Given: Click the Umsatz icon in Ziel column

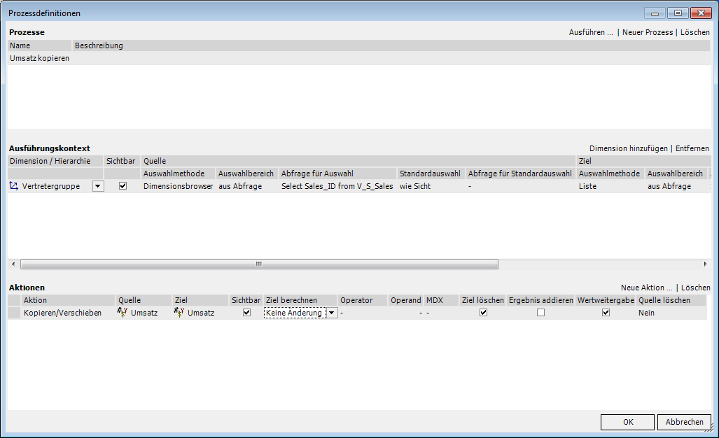Looking at the screenshot, I should [179, 313].
